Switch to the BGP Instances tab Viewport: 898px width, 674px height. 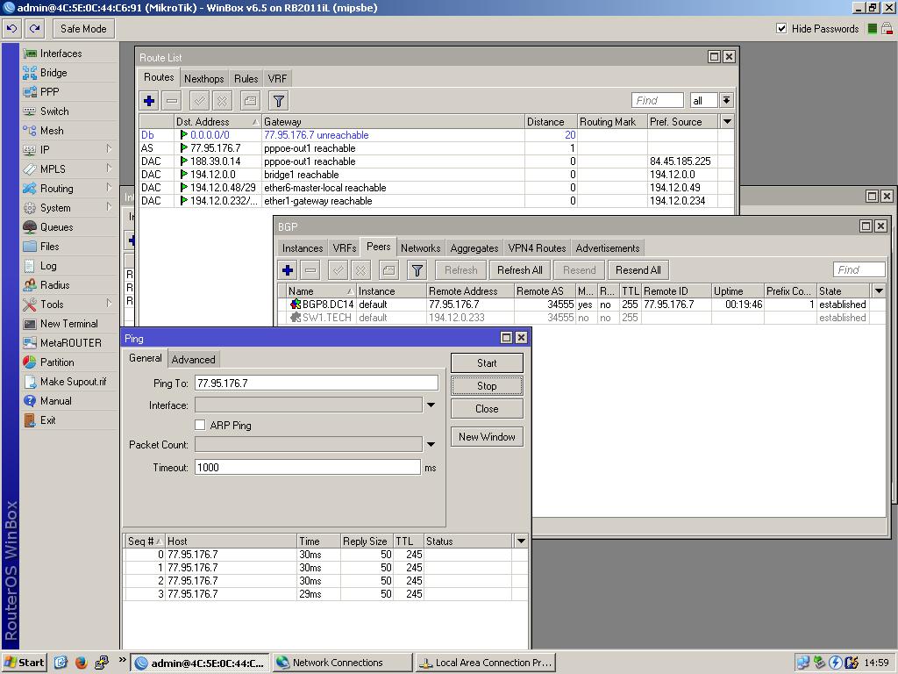coord(303,248)
